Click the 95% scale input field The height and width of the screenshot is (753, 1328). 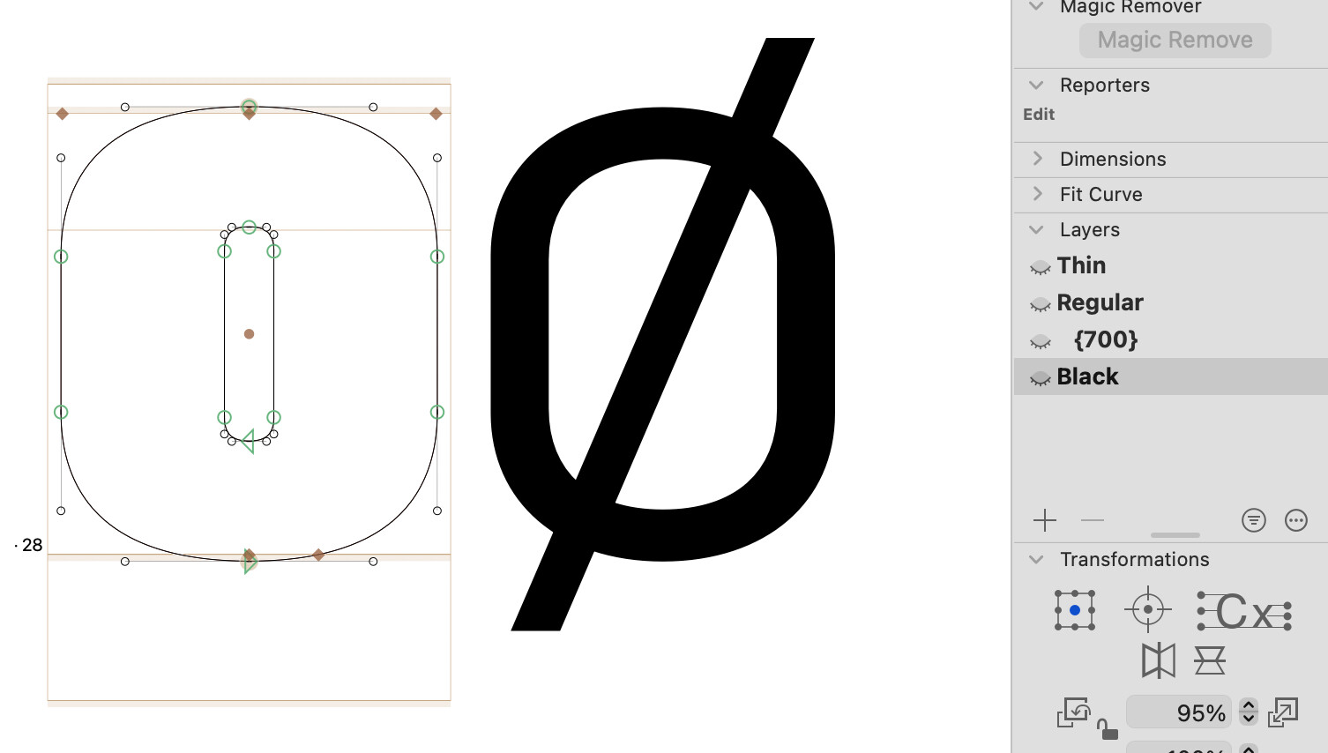pyautogui.click(x=1178, y=712)
